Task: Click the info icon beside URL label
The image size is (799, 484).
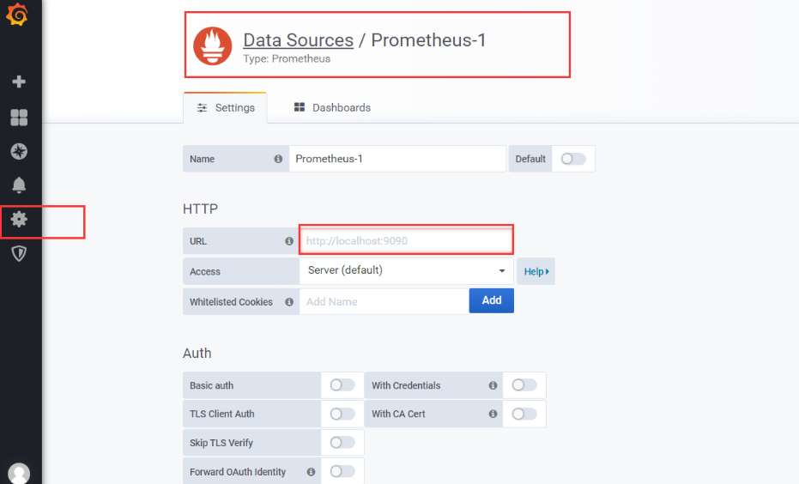Action: (289, 241)
